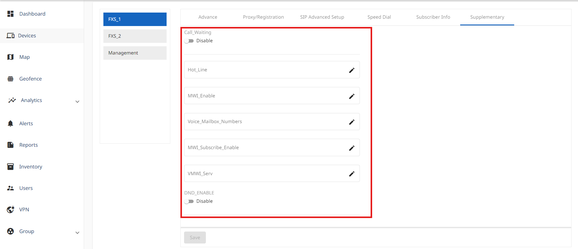Expand the Analytics menu chevron
The image size is (578, 249).
coord(77,102)
